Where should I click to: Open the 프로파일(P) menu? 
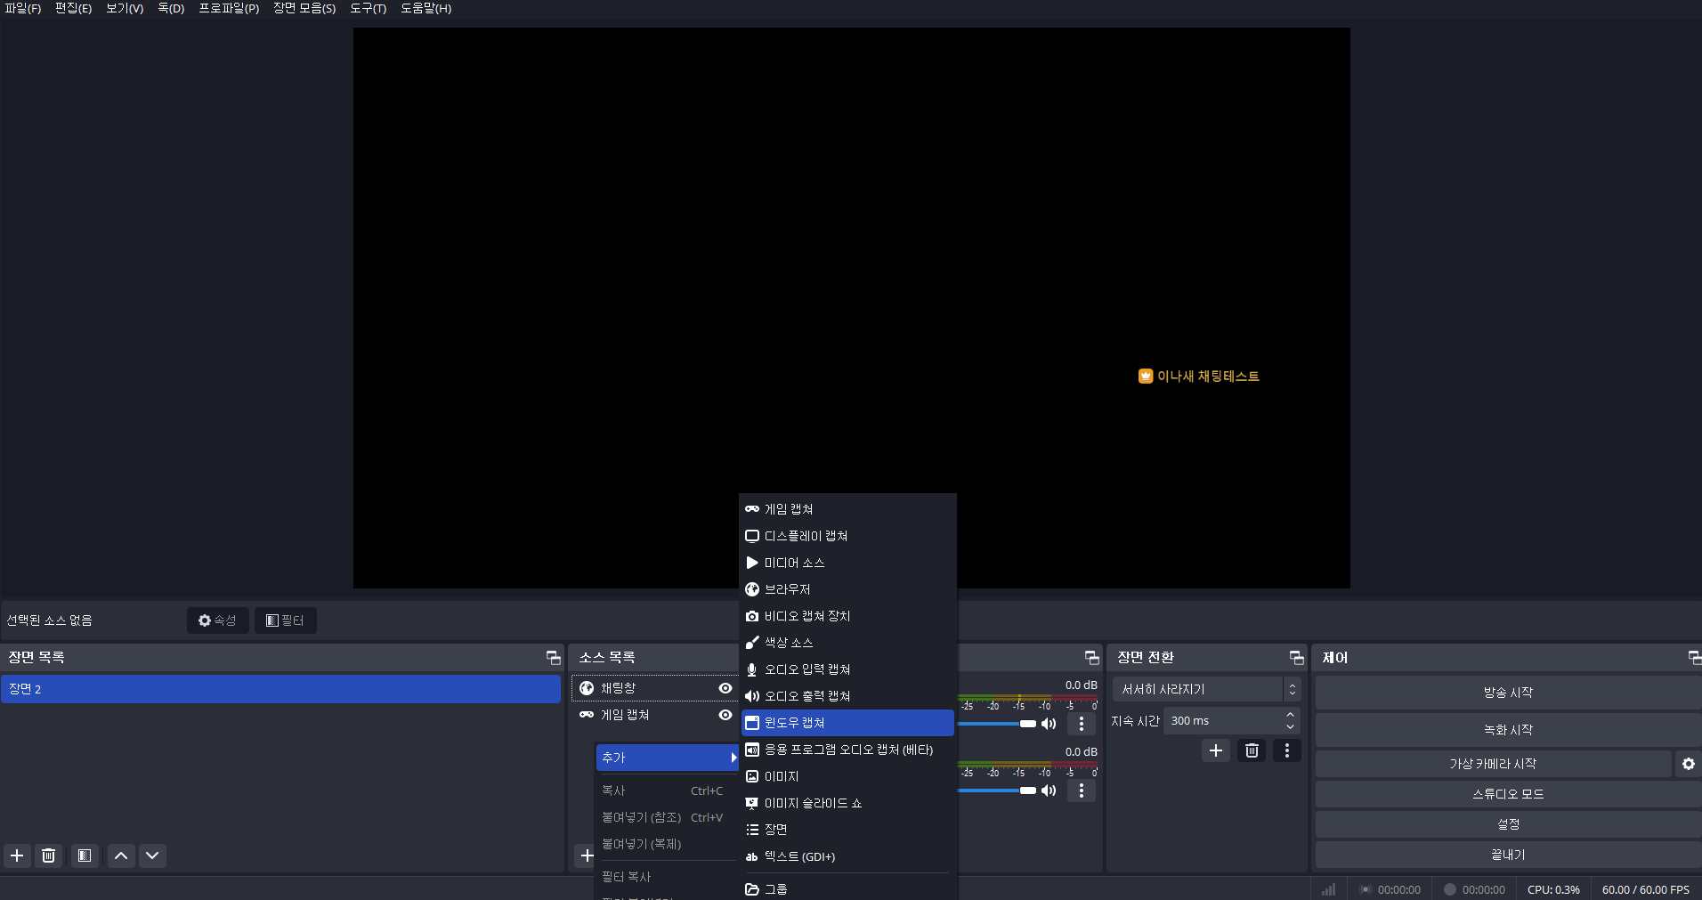229,9
